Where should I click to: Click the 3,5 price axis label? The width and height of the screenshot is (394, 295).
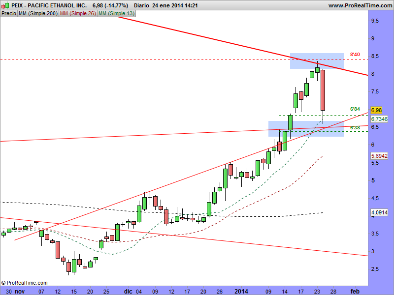point(375,234)
